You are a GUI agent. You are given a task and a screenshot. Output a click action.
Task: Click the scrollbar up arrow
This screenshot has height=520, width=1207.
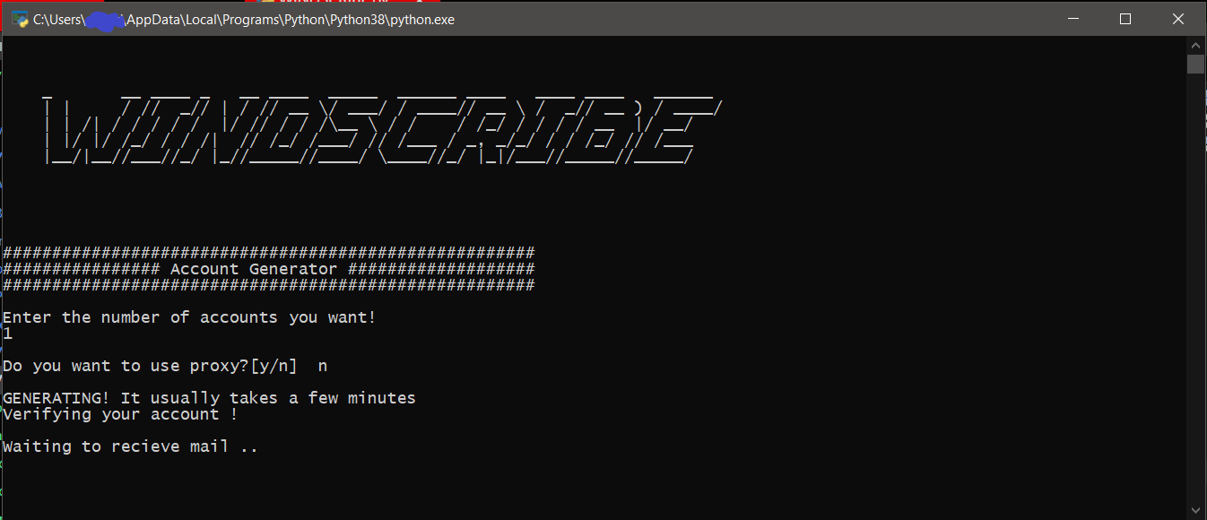click(1195, 45)
